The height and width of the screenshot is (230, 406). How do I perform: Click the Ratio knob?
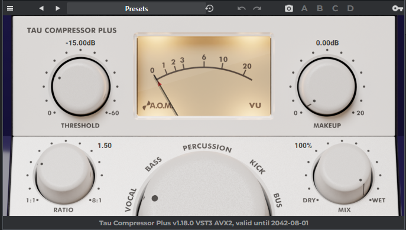(65, 173)
